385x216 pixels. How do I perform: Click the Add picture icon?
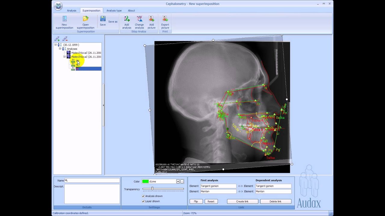151,19
